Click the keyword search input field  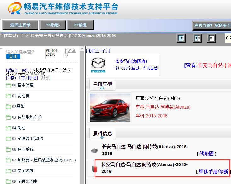click(x=20, y=52)
